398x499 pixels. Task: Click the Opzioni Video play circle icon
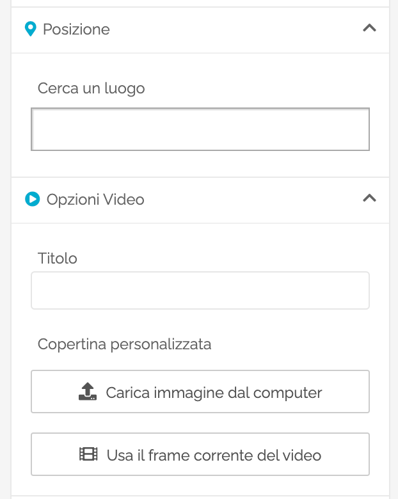32,200
